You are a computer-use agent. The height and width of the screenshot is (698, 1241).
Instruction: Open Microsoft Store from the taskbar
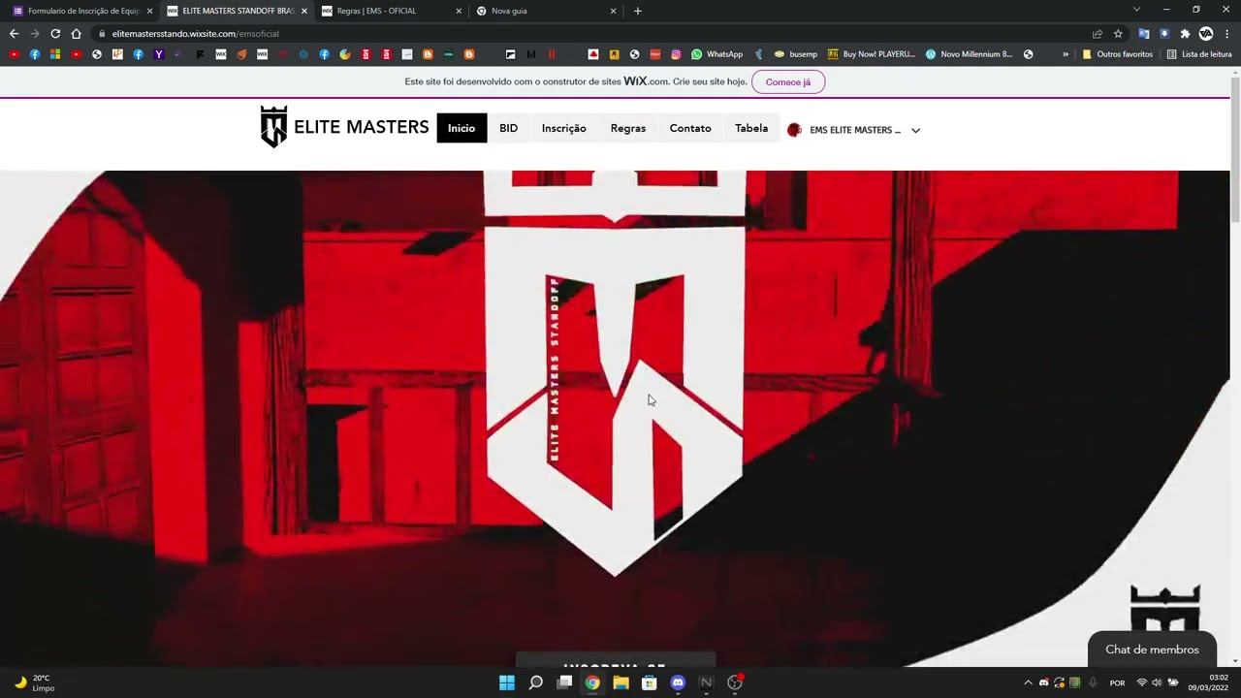tap(650, 682)
